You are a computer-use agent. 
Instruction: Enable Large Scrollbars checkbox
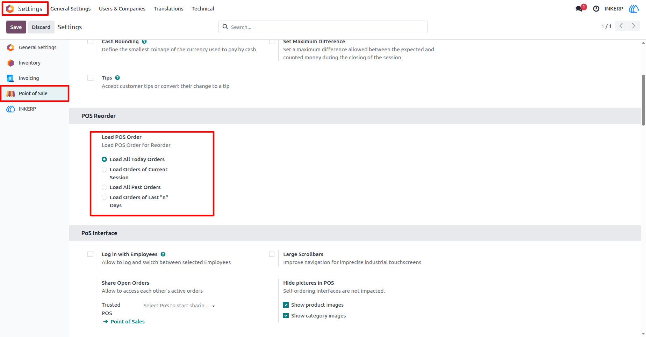point(272,254)
